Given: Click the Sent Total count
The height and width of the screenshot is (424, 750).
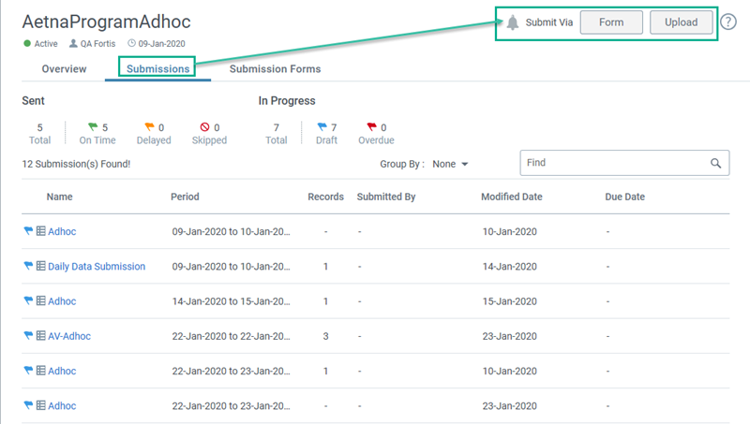Looking at the screenshot, I should [39, 127].
